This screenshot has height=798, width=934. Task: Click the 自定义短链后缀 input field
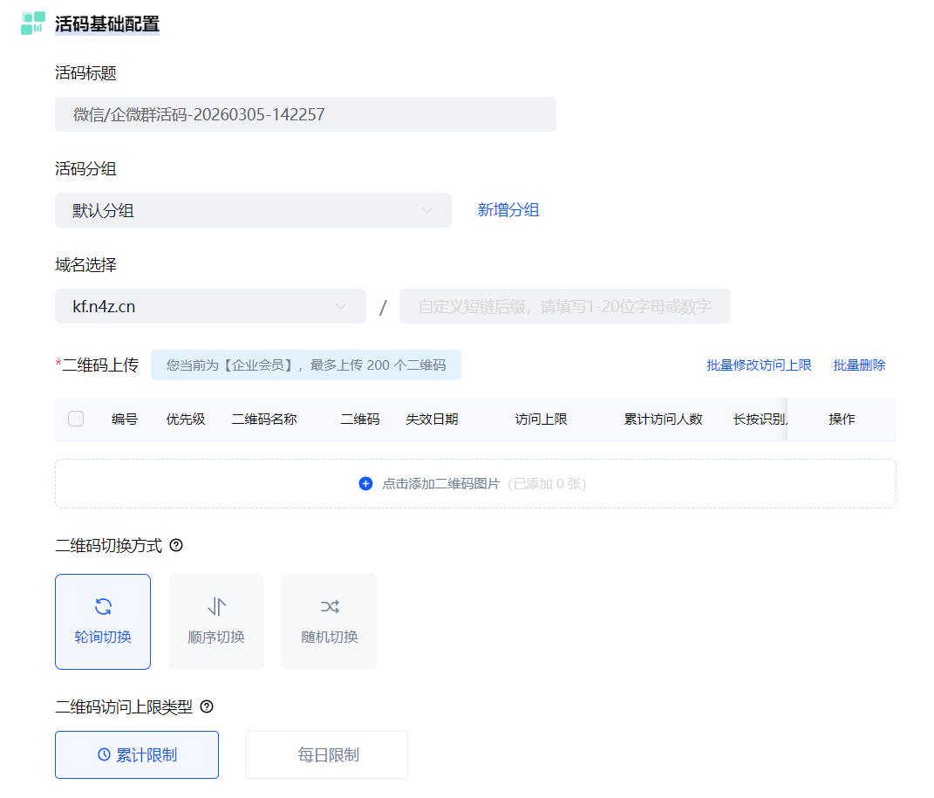[564, 307]
